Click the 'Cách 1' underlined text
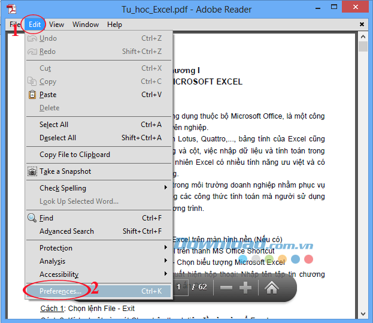Screen dimensions: 373x323 coord(52,309)
